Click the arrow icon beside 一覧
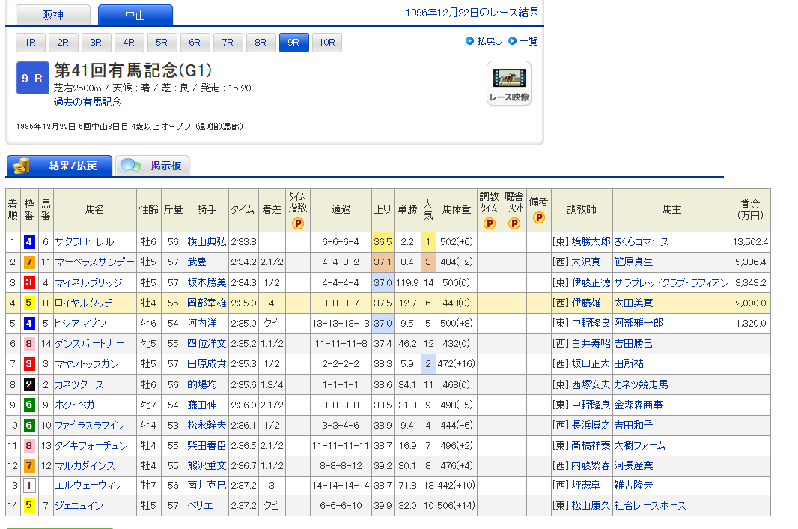This screenshot has height=529, width=798. pos(513,41)
